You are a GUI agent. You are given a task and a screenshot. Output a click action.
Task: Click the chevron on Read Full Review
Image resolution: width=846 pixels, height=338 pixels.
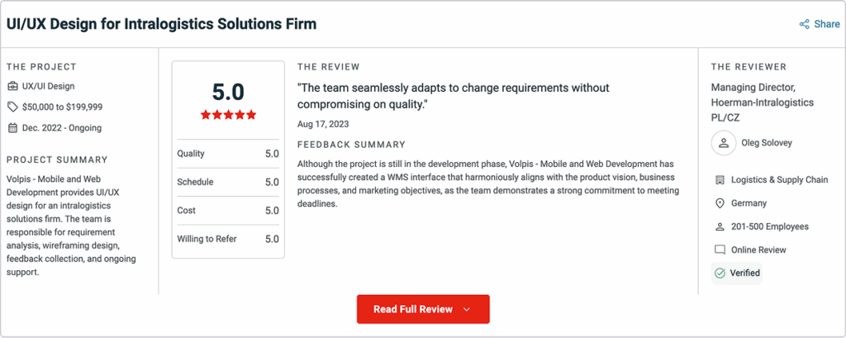467,309
